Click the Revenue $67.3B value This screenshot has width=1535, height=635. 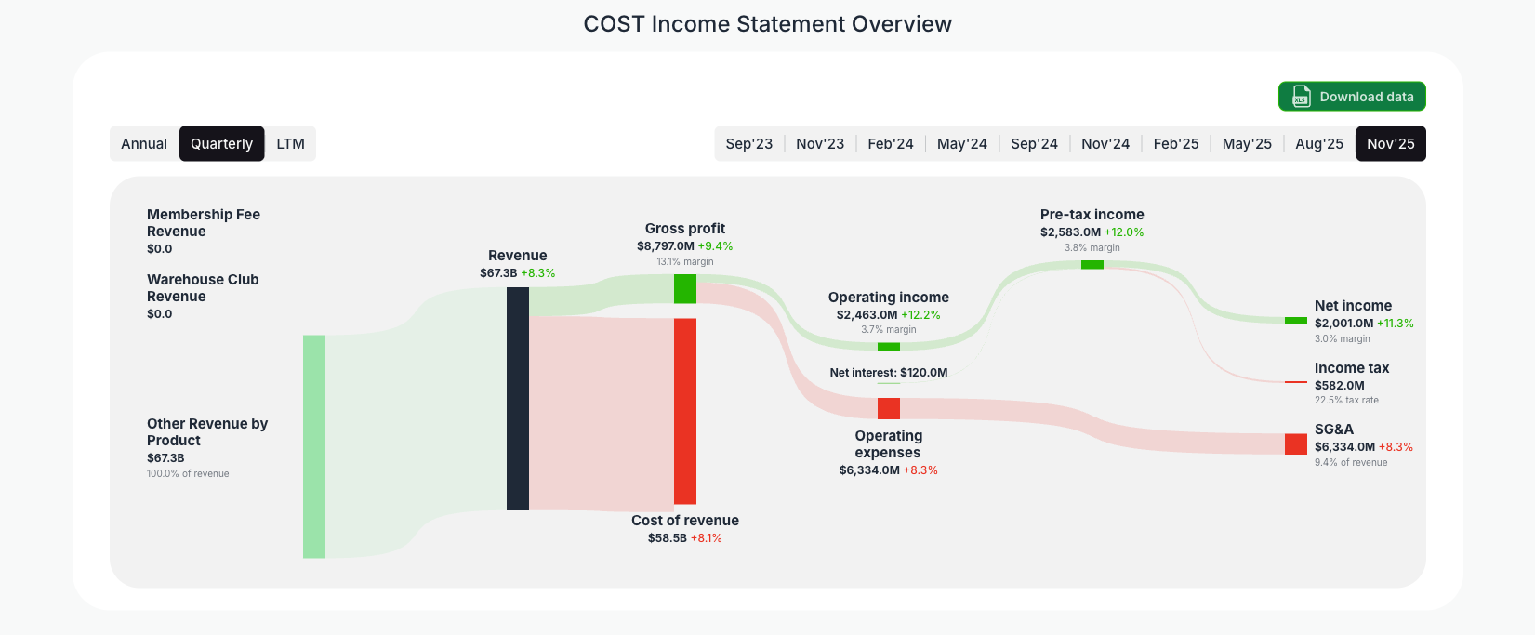pyautogui.click(x=498, y=273)
